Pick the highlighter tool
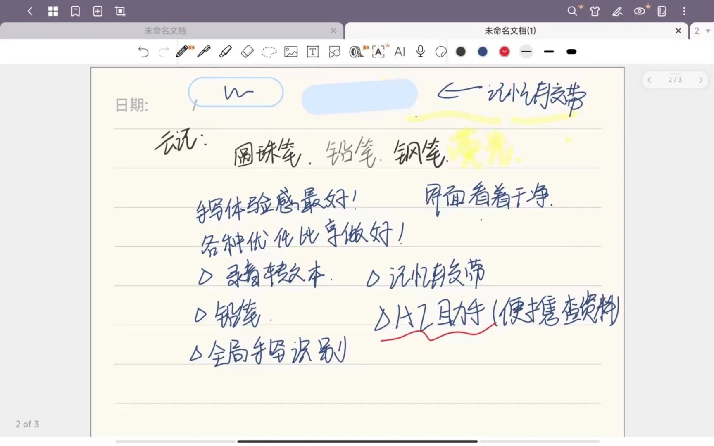Image resolution: width=714 pixels, height=446 pixels. 225,52
